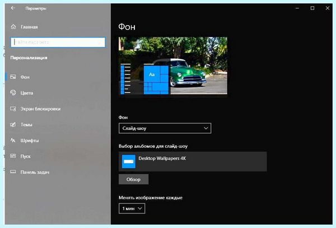Open the Панель задач settings

pos(58,172)
